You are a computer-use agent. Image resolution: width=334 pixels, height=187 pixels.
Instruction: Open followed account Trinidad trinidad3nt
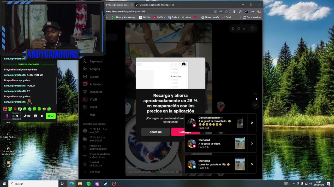tap(92, 164)
